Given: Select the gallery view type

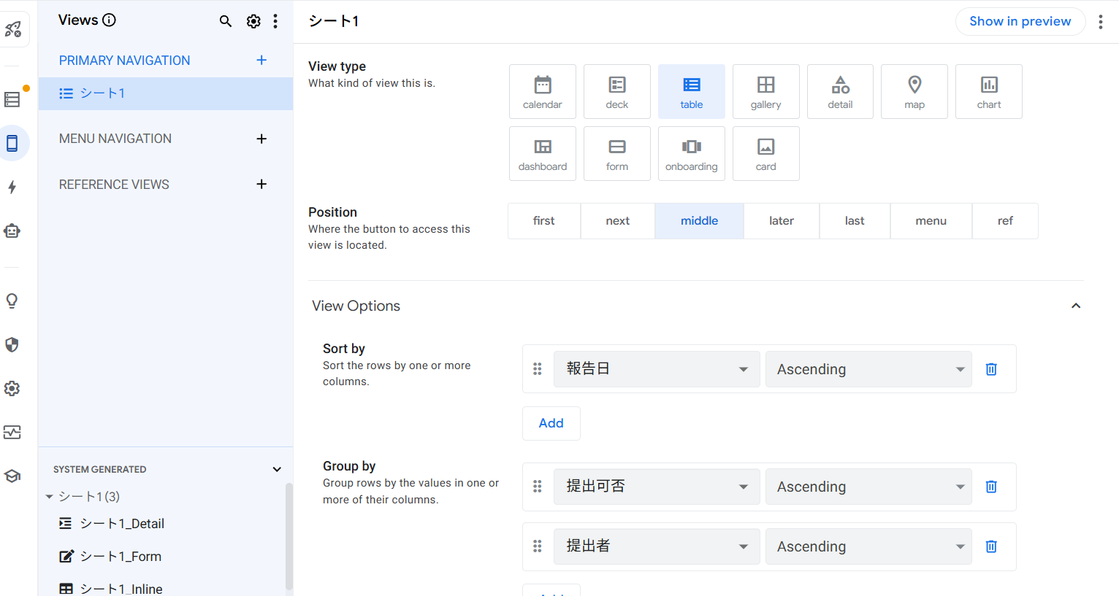Looking at the screenshot, I should [x=765, y=92].
